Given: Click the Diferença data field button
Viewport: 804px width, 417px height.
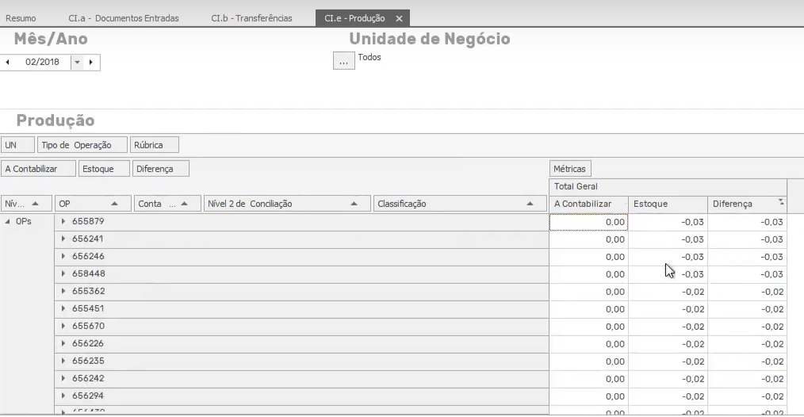Looking at the screenshot, I should (x=160, y=169).
